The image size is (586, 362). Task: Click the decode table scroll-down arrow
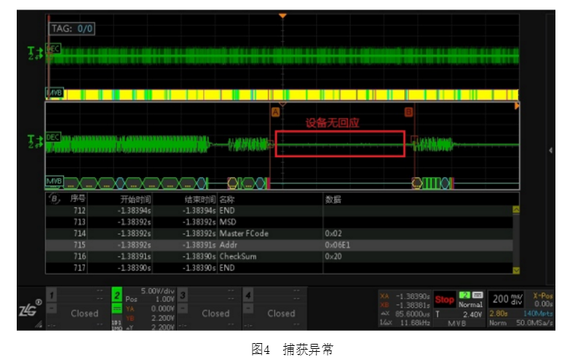(x=516, y=270)
